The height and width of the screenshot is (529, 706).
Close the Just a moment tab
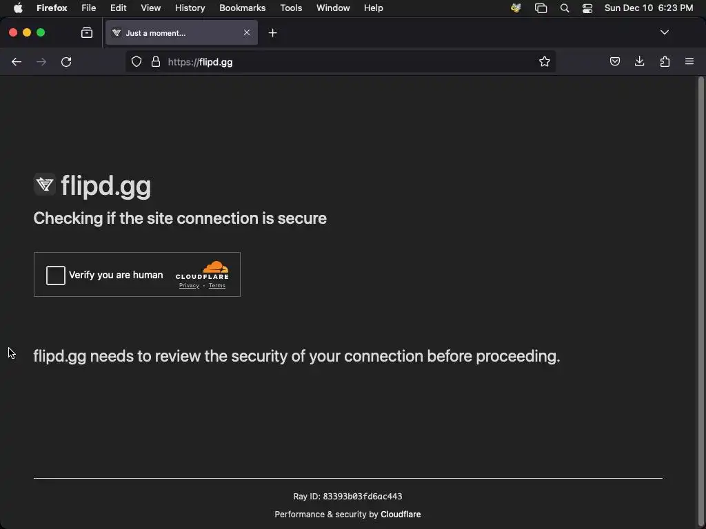(247, 32)
